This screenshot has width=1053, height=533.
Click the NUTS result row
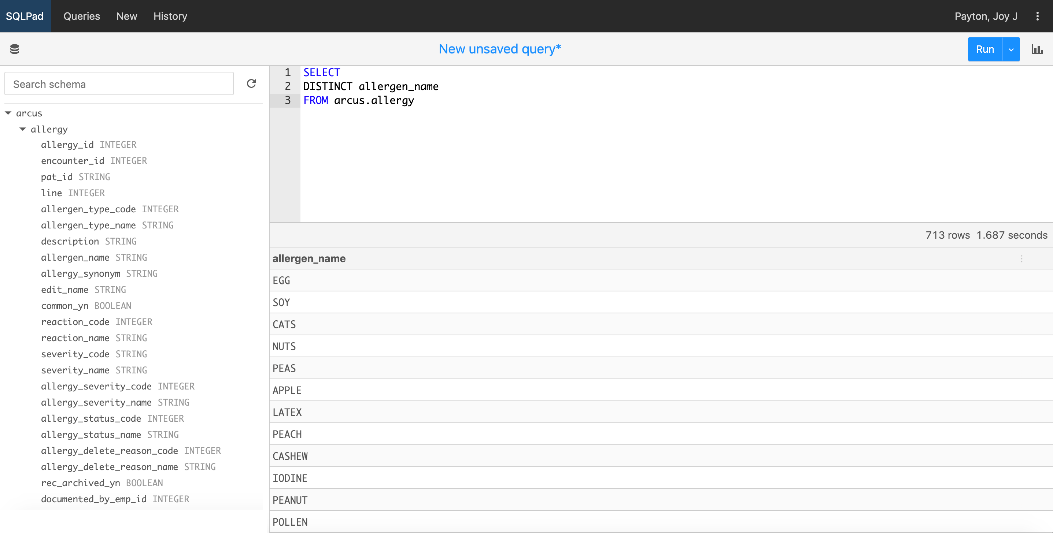[x=661, y=346]
